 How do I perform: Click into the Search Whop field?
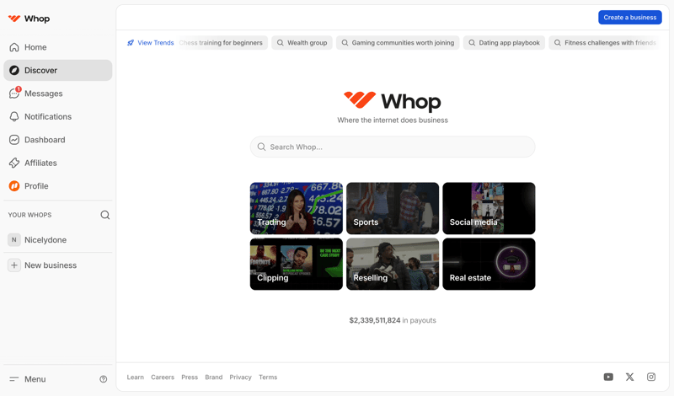393,147
